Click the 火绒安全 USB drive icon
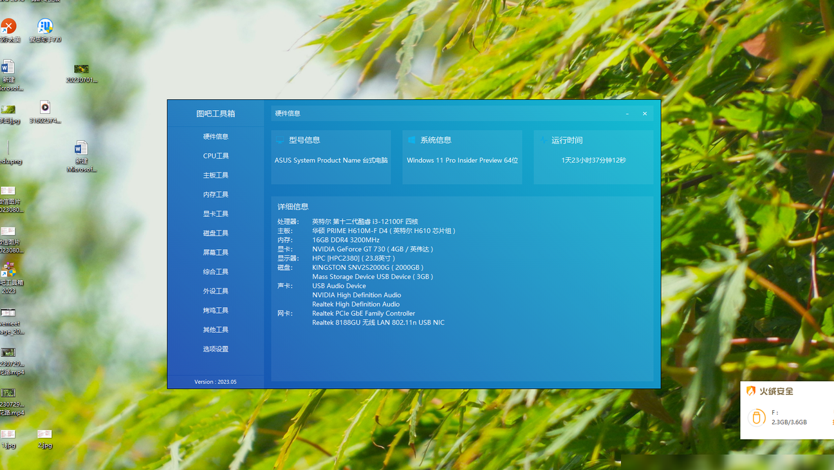The width and height of the screenshot is (834, 470). 757,417
